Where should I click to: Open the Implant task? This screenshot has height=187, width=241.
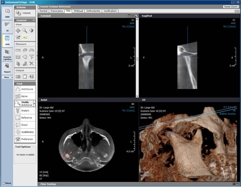click(25, 110)
